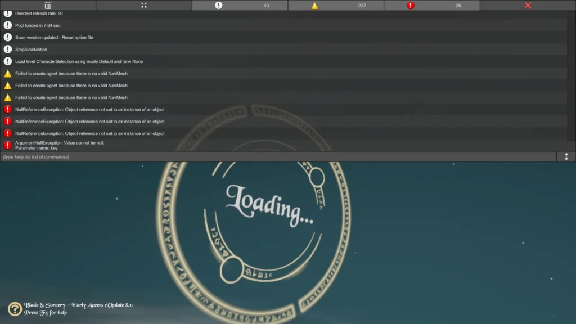Select the 'Pool loaded in 7.84 sec' log entry

pyautogui.click(x=283, y=25)
